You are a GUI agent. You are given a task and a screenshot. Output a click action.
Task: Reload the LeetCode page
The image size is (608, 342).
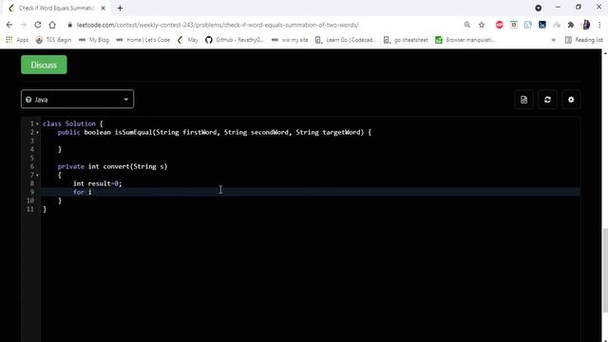coord(38,25)
